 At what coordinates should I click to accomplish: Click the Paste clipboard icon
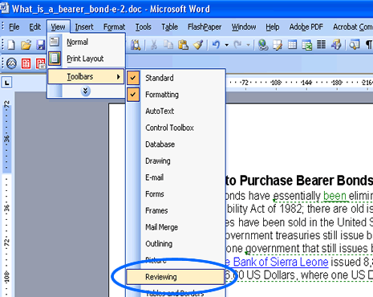(183, 45)
